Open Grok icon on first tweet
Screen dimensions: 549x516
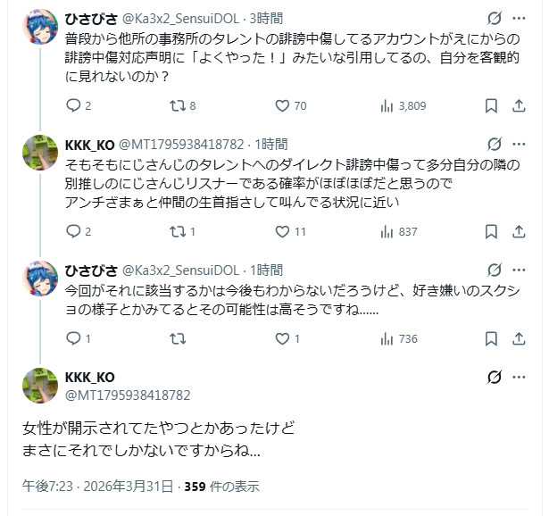494,18
